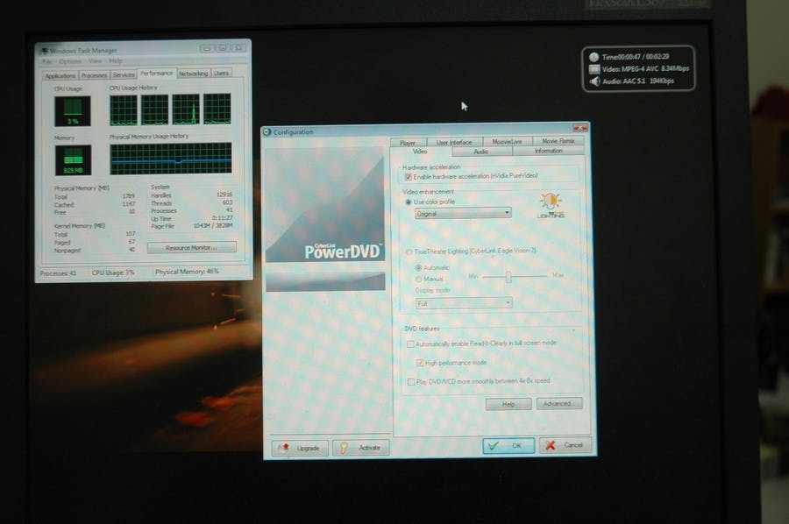Open the File menu in Task Manager

46,62
